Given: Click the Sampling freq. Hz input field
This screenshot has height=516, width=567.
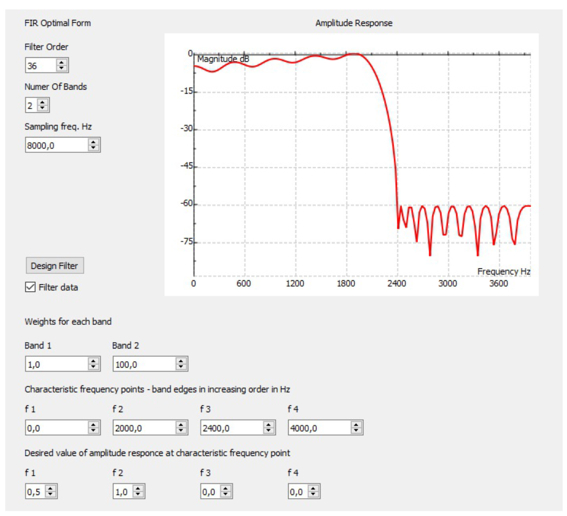Looking at the screenshot, I should click(55, 145).
